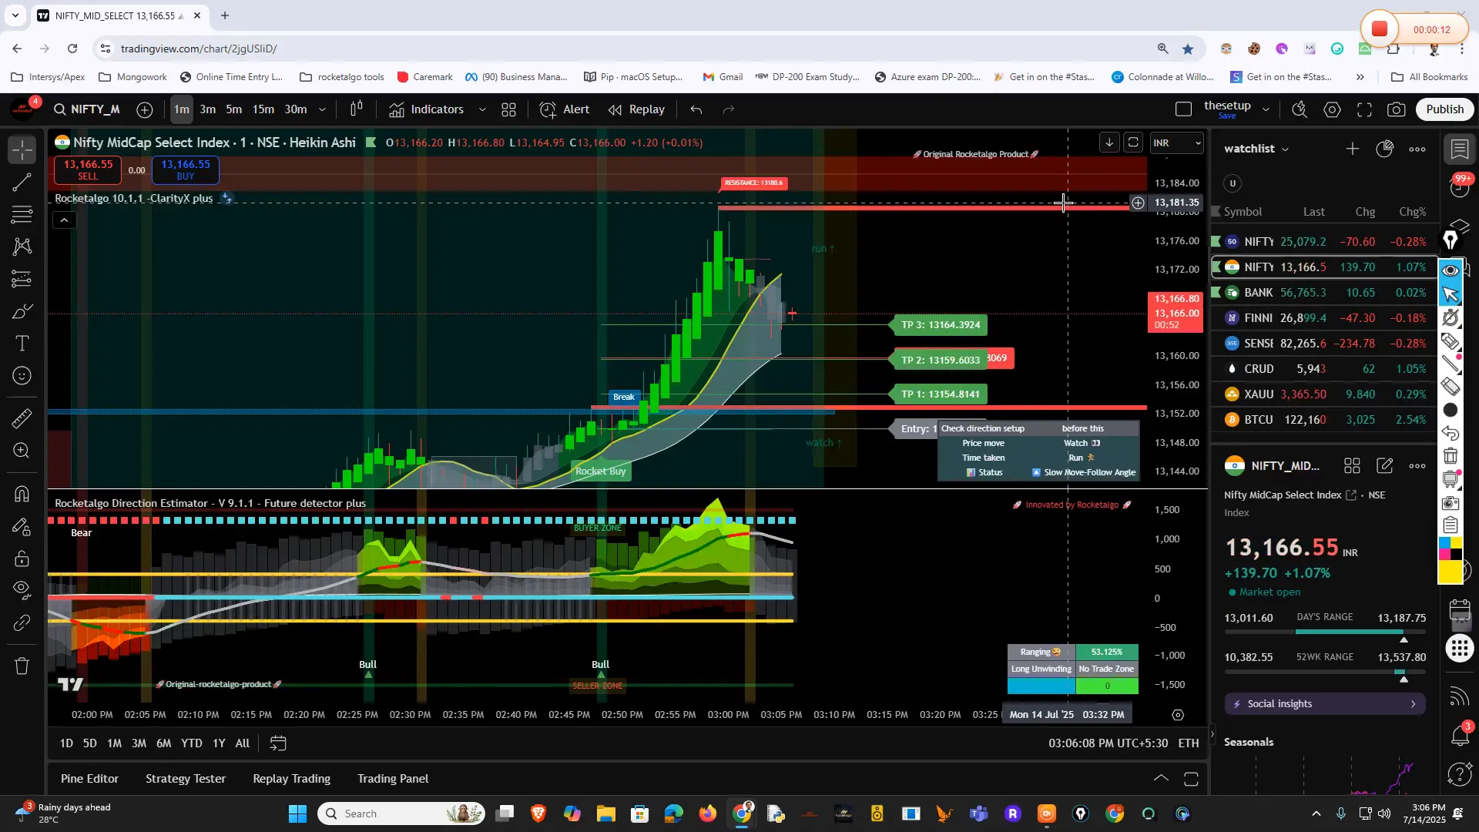Viewport: 1479px width, 832px height.
Task: Click the Magnet mode icon
Action: coord(22,494)
